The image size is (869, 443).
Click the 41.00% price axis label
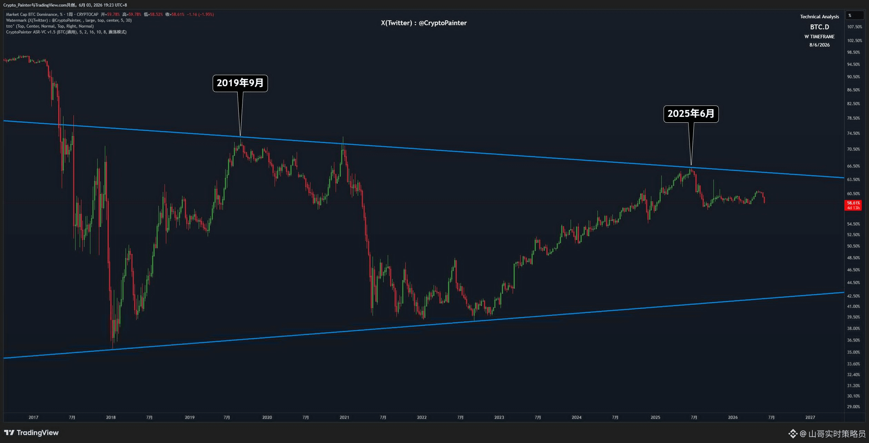click(853, 306)
